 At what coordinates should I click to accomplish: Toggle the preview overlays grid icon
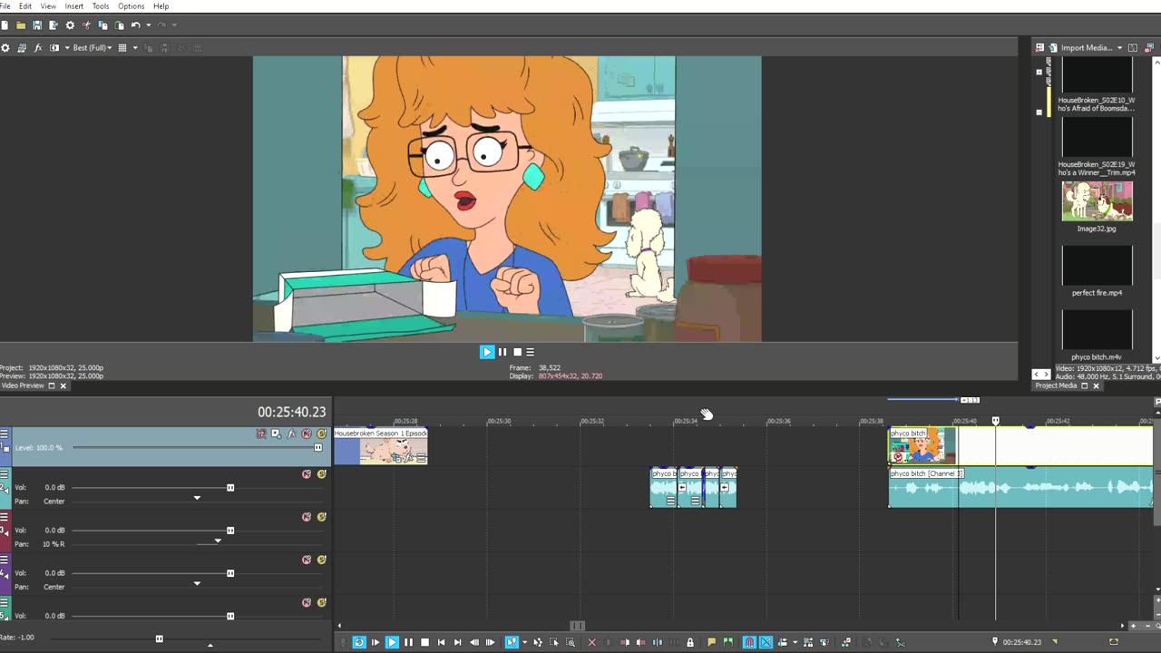point(122,48)
